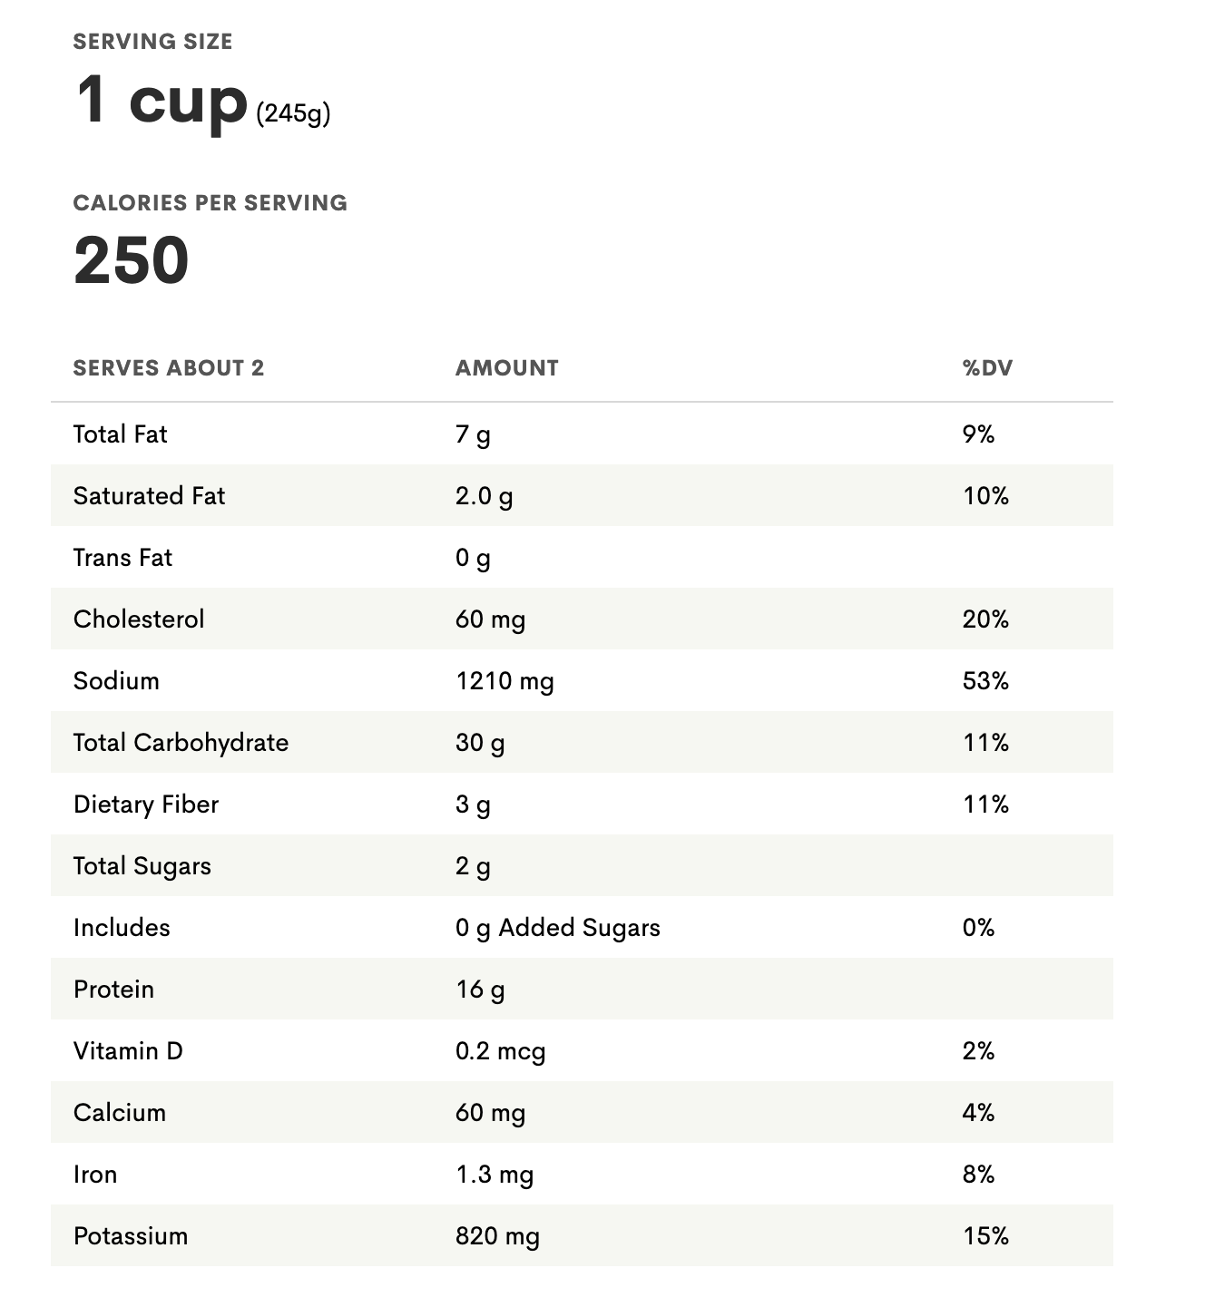
Task: Click the Protein 16 g amount
Action: click(480, 990)
